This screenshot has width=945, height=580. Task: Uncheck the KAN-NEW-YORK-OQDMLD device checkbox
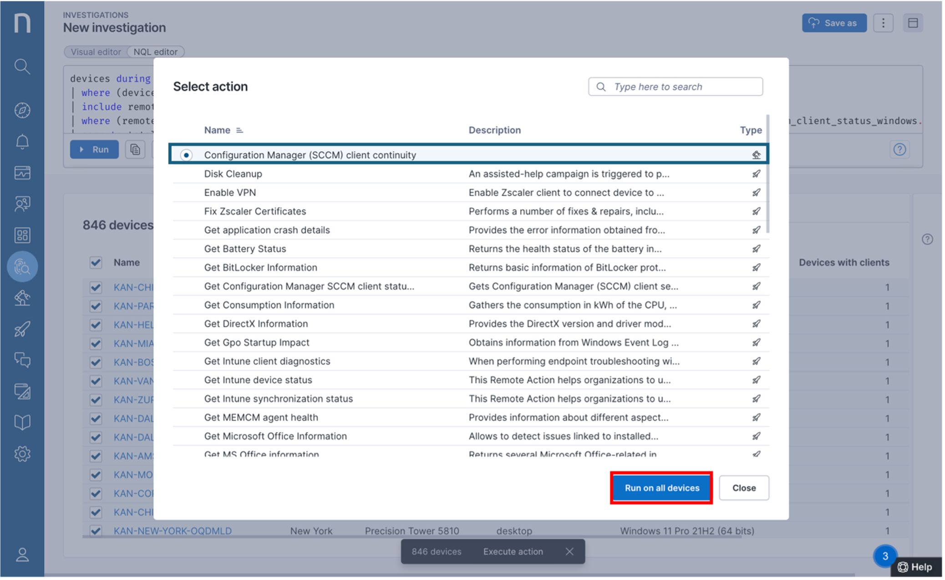click(96, 531)
